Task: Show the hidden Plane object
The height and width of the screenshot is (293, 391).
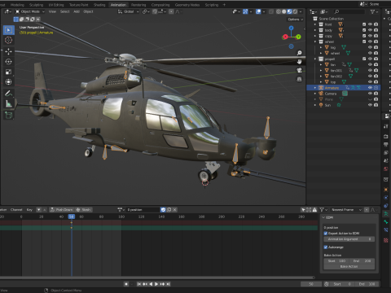Action: (370, 99)
